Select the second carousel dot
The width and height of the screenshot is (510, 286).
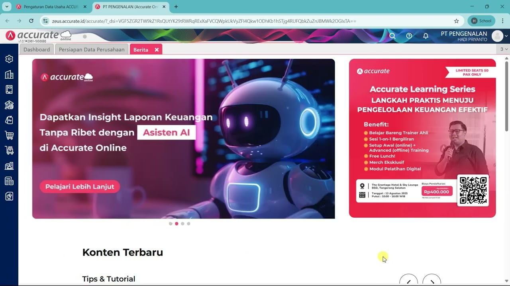tap(177, 224)
